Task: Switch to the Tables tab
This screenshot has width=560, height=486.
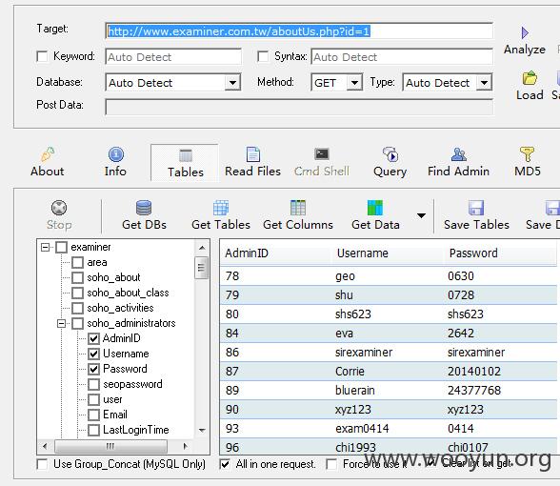Action: point(185,163)
